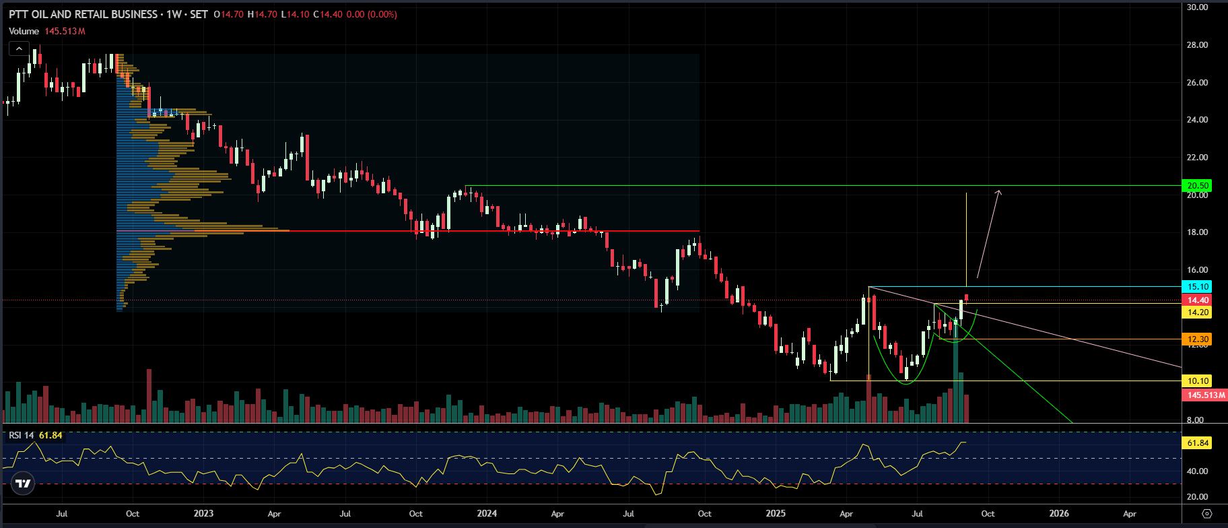Click the 14.20 yellow price label
This screenshot has width=1228, height=528.
pos(1198,312)
